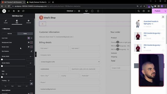Click the Border Radius value field
The width and height of the screenshot is (167, 94).
coord(29,66)
